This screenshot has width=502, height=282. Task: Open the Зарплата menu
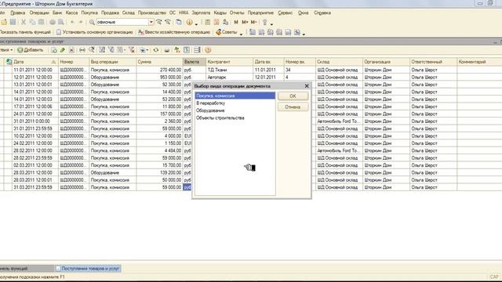click(x=201, y=13)
